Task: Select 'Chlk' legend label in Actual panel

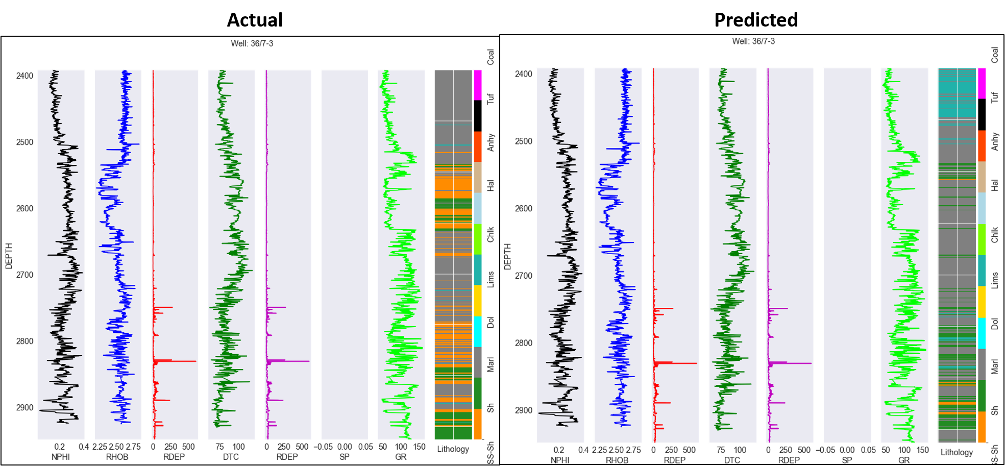Action: click(491, 235)
